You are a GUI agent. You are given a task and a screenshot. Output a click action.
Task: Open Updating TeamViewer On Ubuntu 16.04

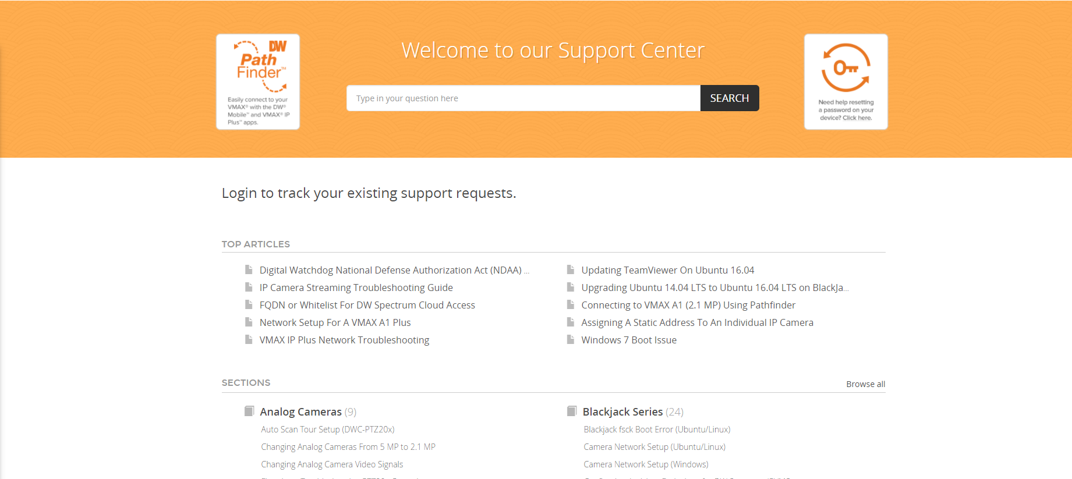click(668, 270)
